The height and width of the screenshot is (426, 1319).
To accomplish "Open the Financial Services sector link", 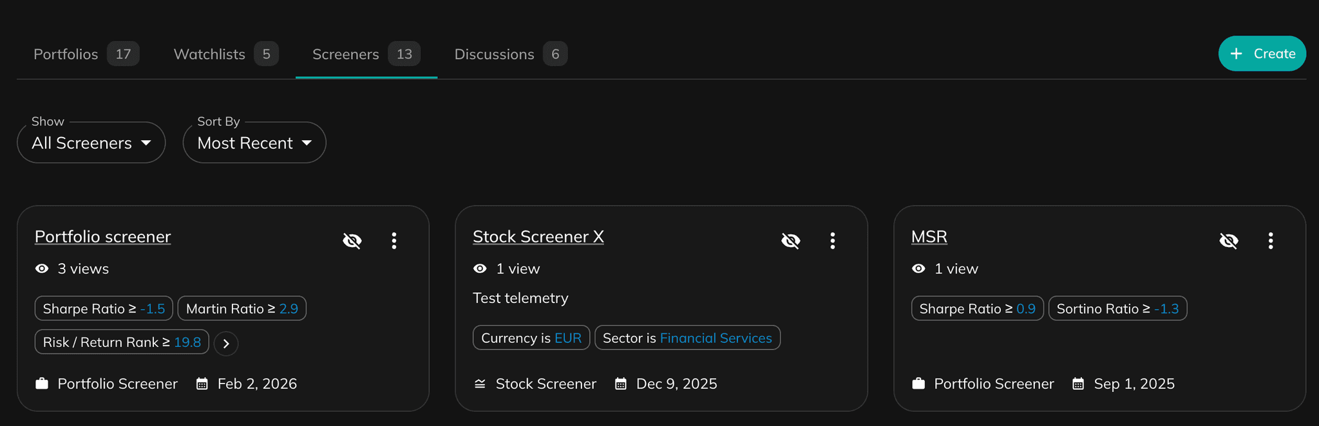I will click(716, 338).
